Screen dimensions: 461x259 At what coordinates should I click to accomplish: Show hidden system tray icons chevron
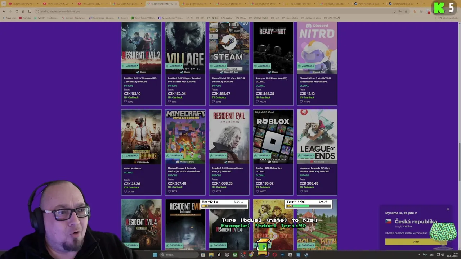click(419, 255)
